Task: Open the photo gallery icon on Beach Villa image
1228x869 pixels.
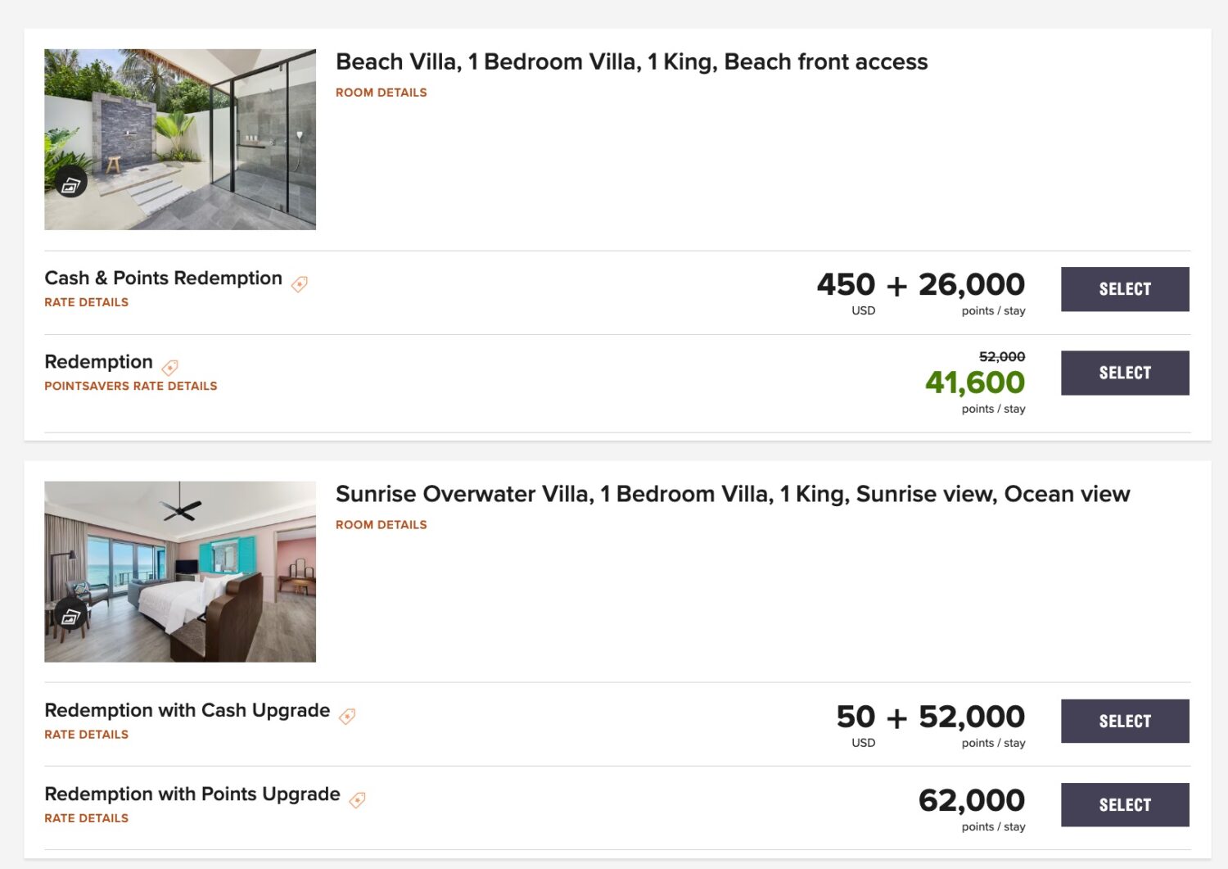Action: (70, 182)
